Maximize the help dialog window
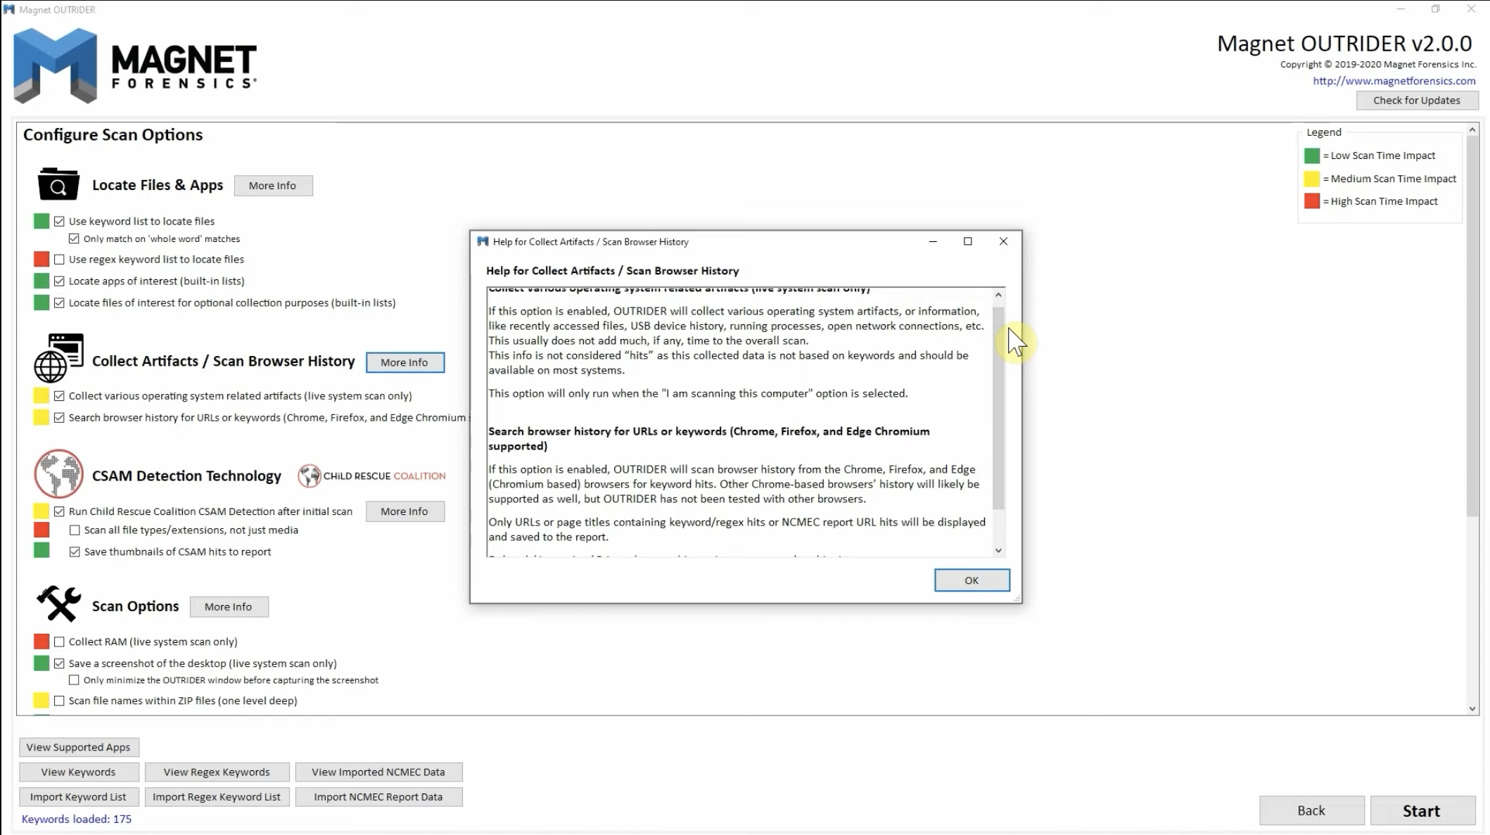Screen dimensions: 1490x835 tap(968, 241)
